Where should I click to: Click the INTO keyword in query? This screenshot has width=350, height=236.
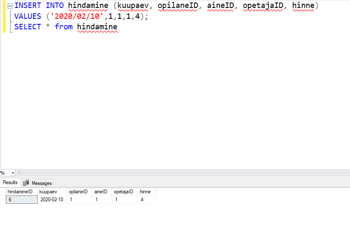point(55,5)
